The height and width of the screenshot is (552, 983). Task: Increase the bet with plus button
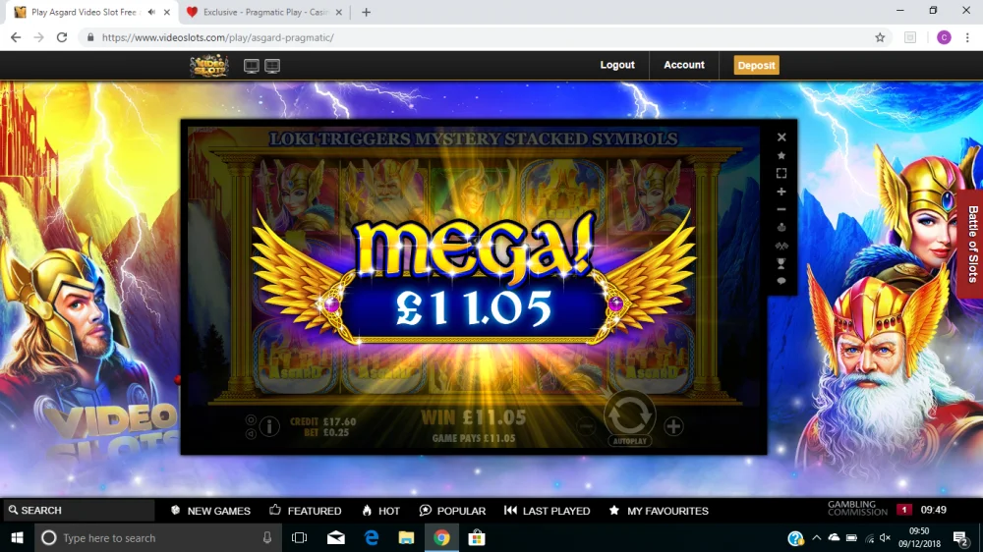click(x=673, y=426)
